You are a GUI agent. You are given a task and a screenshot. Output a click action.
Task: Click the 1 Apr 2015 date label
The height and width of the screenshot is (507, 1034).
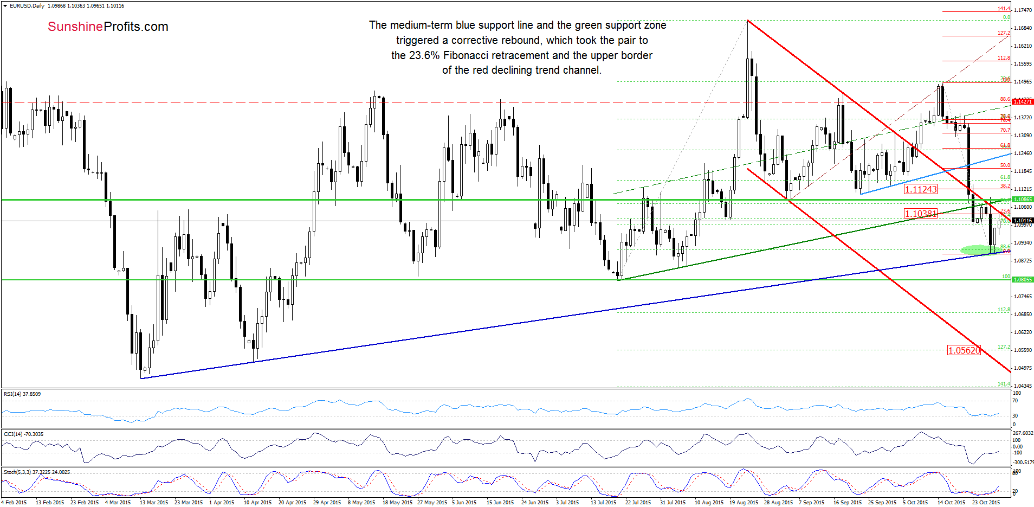point(222,503)
